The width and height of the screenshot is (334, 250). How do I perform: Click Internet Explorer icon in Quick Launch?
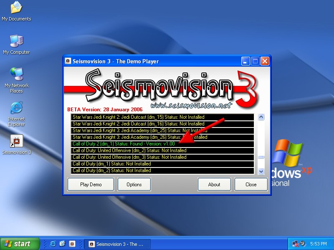tap(53, 244)
